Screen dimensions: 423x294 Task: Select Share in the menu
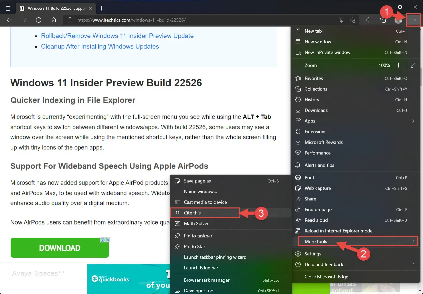(355, 199)
